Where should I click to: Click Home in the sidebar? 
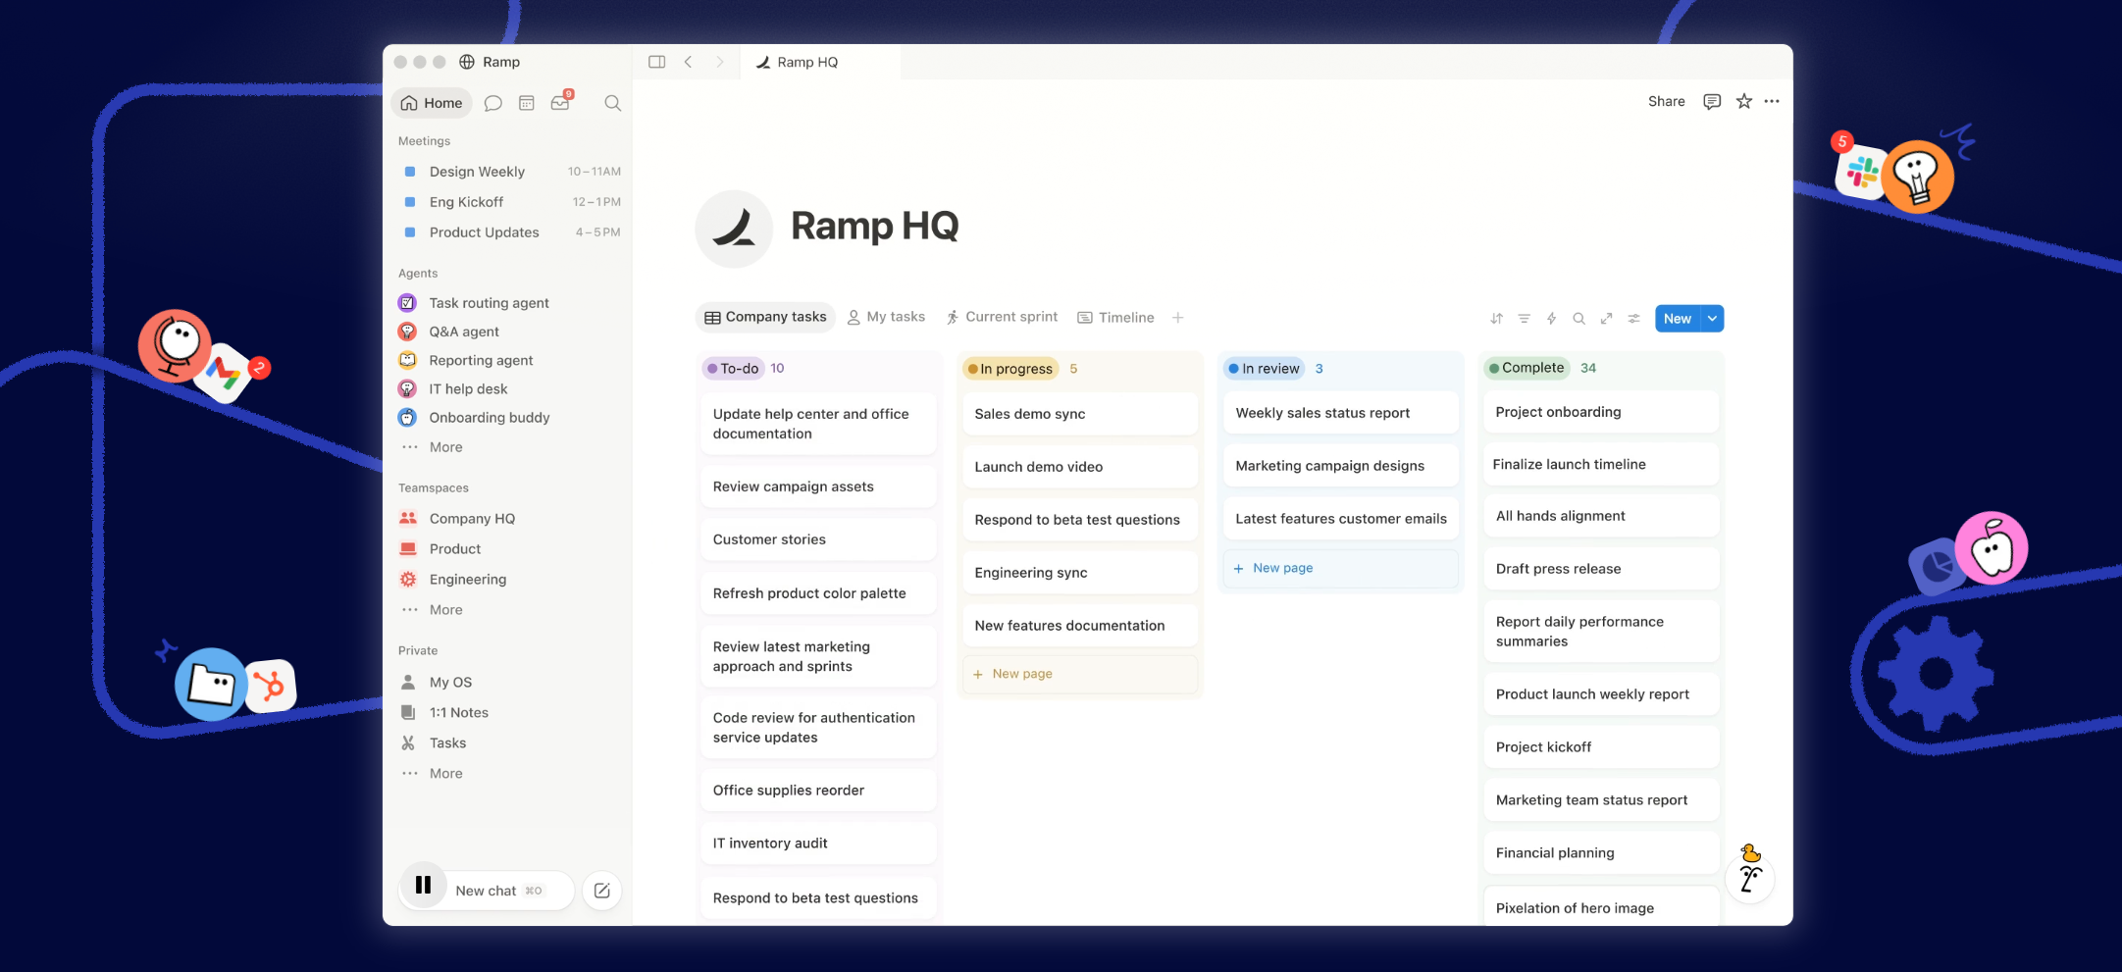tap(432, 103)
